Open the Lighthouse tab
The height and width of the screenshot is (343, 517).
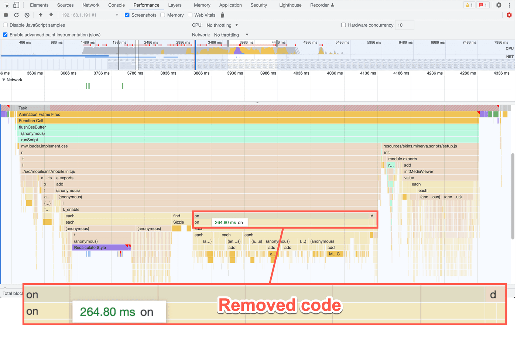coord(290,5)
